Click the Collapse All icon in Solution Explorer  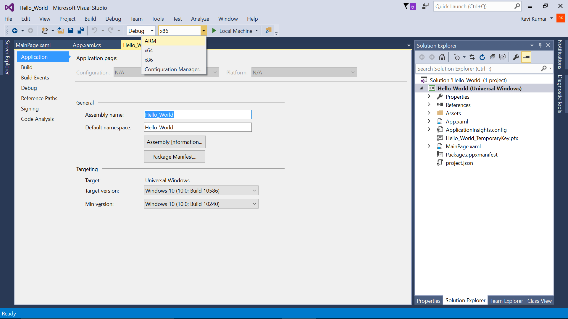[x=492, y=57]
